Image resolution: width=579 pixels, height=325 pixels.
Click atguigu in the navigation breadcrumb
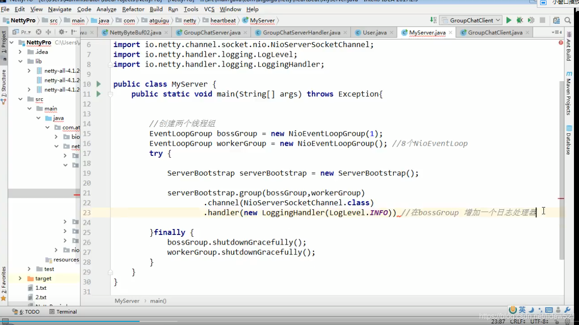(160, 20)
